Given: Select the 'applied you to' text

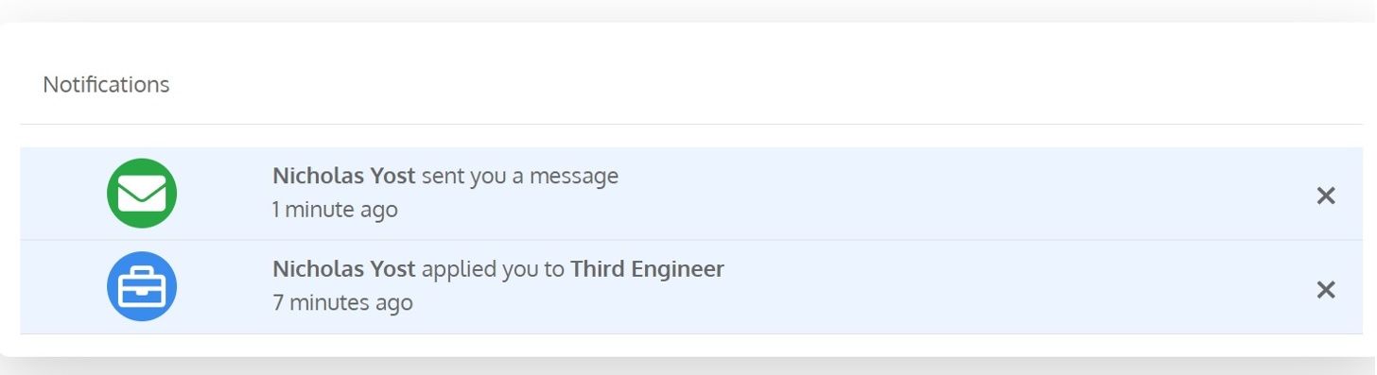Looking at the screenshot, I should point(493,269).
